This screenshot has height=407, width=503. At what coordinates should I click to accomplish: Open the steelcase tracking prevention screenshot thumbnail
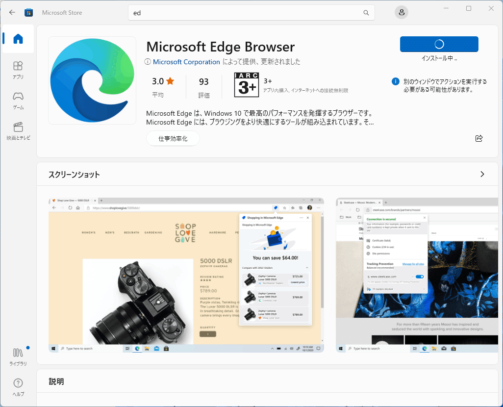417,275
